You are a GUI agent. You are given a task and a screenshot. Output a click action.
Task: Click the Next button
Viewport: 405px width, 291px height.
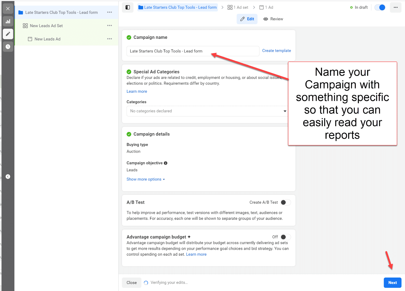coord(392,283)
